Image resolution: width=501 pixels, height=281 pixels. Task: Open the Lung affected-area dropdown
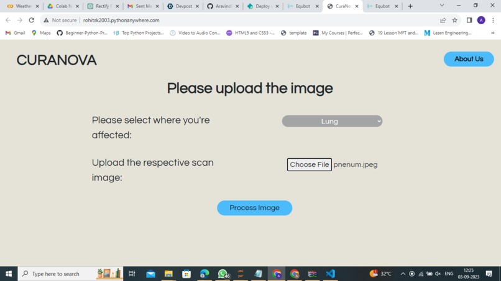pos(332,121)
